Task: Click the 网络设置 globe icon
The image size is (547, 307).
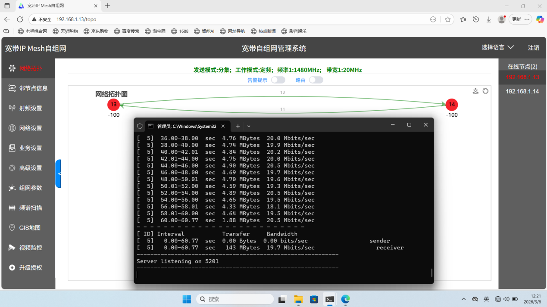Action: (12, 128)
